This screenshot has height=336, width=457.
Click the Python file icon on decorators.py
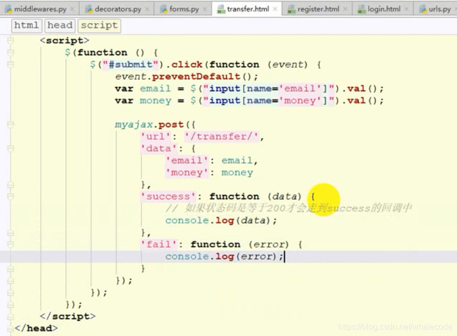[89, 9]
